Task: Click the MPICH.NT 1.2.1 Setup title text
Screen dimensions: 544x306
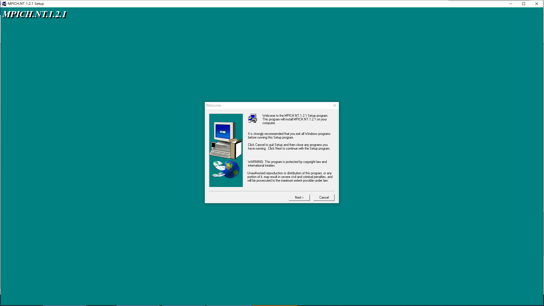Action: point(25,3)
